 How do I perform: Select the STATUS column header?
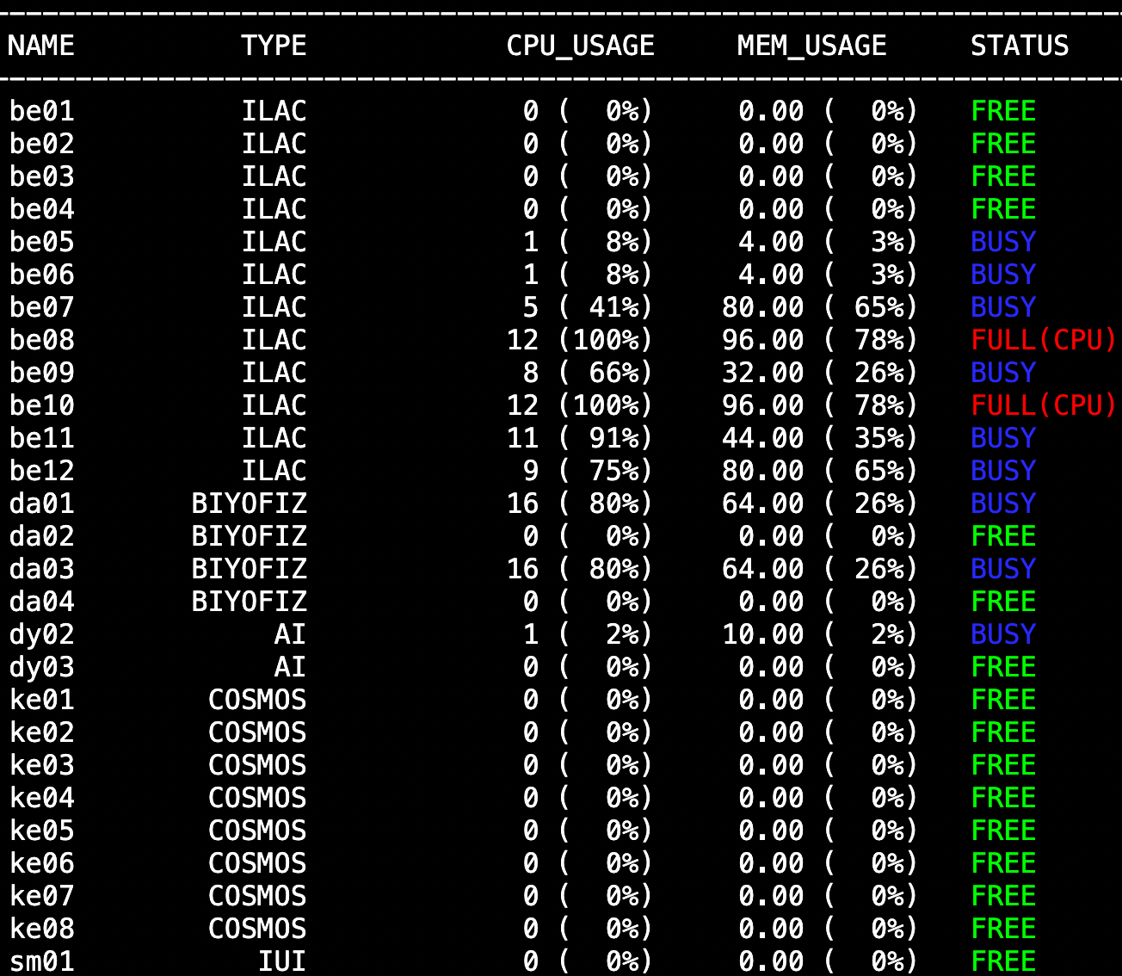[1020, 46]
